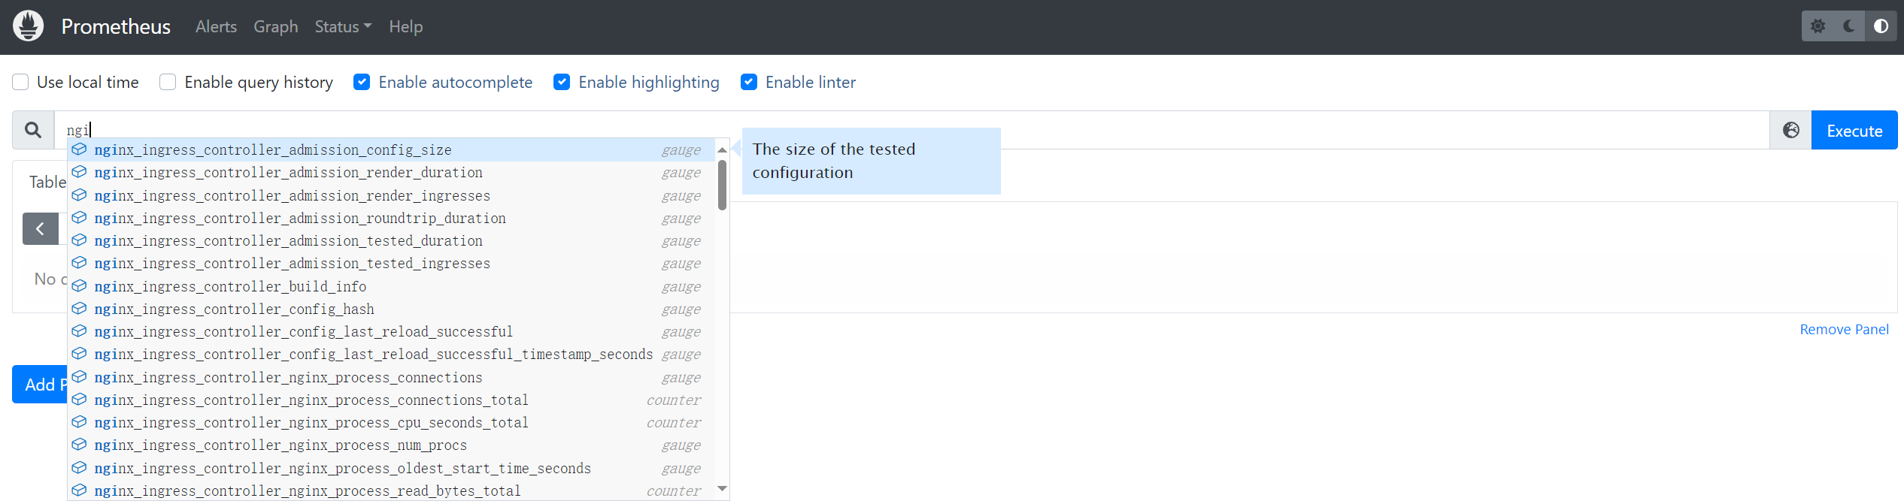
Task: Click autocomplete list scroll-up arrow
Action: pos(722,149)
